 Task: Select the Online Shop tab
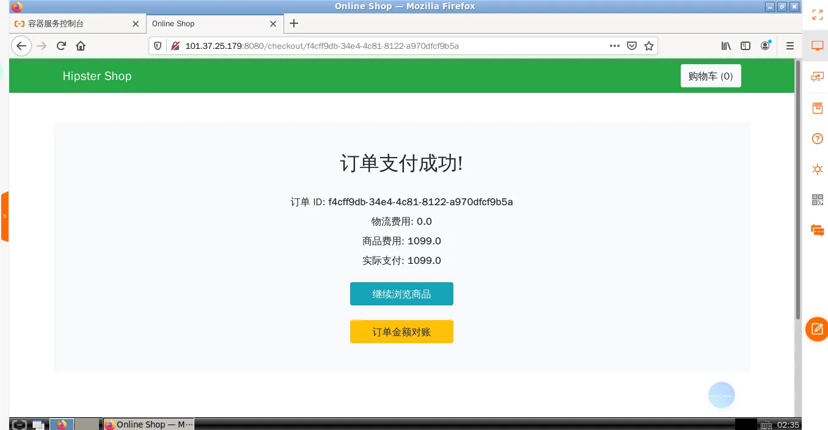point(208,24)
